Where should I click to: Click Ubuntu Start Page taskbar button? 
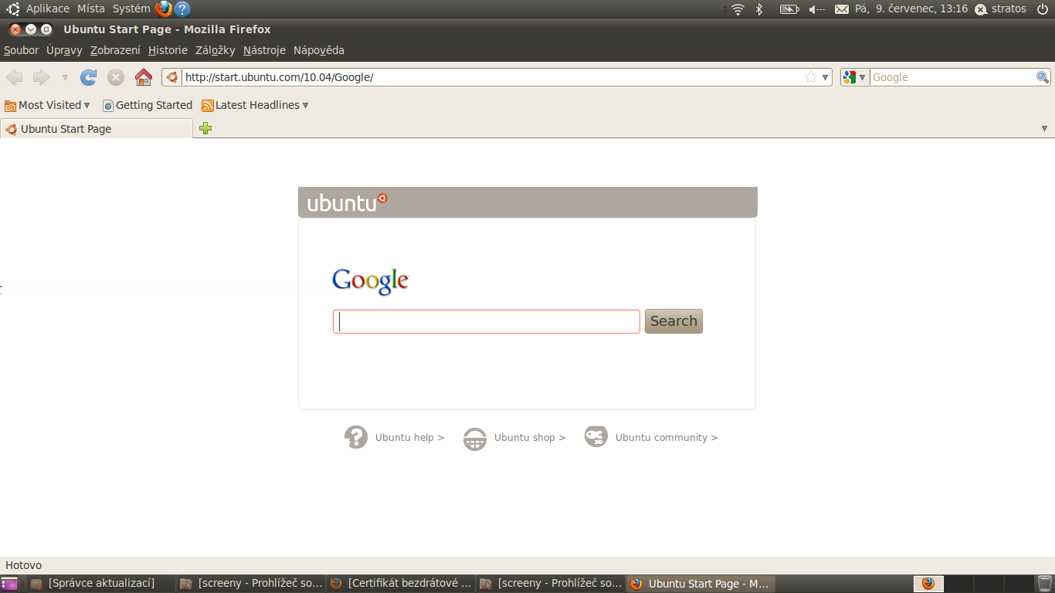701,584
